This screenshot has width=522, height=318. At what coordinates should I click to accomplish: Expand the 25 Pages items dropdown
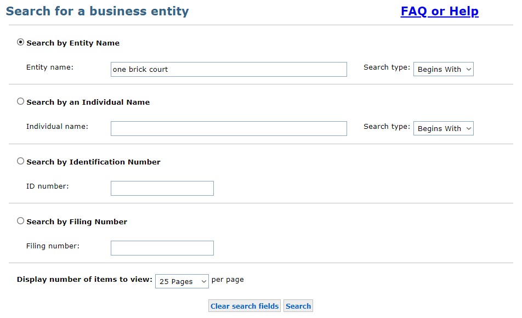click(x=182, y=281)
